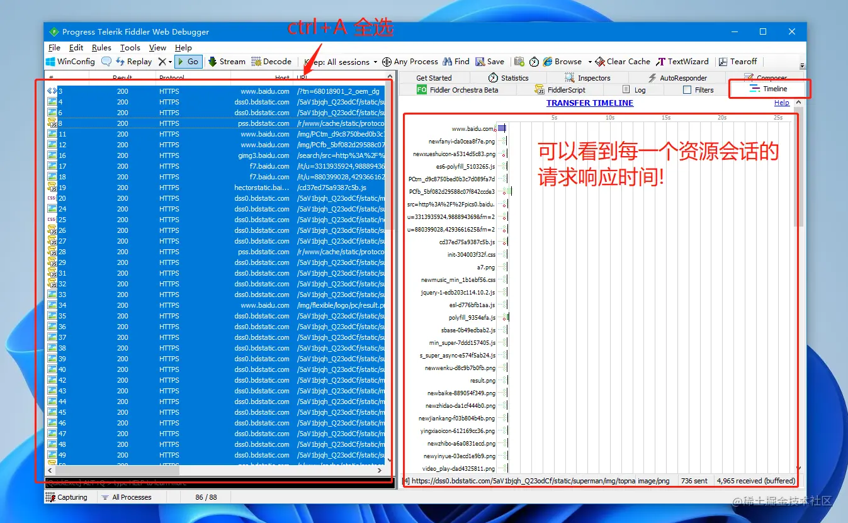Switch to the Get Started tab
848x523 pixels.
tap(434, 78)
